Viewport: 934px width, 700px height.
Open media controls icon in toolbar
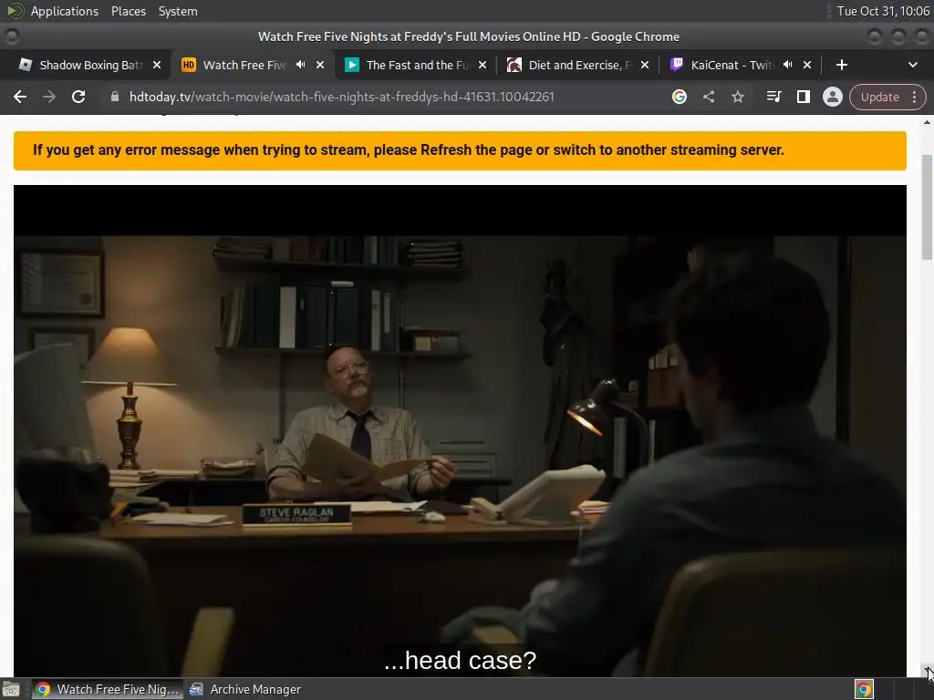(x=773, y=97)
